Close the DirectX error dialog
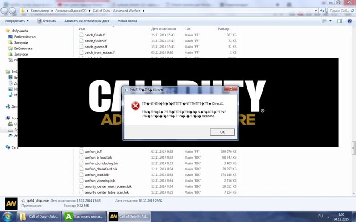The width and height of the screenshot is (356, 222). point(231,89)
